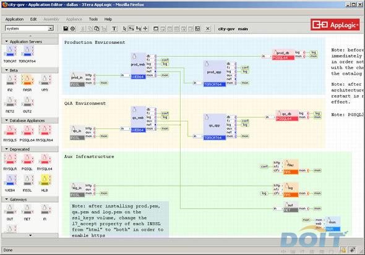Collapse the Database Appliances section
This screenshot has height=255, width=365.
point(7,120)
